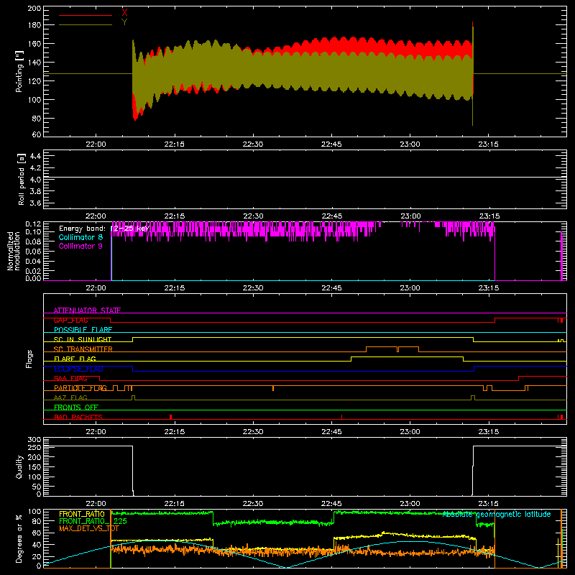Image resolution: width=575 pixels, height=575 pixels.
Task: Click the SC_TRANSMITTER flag label
Action: (83, 349)
